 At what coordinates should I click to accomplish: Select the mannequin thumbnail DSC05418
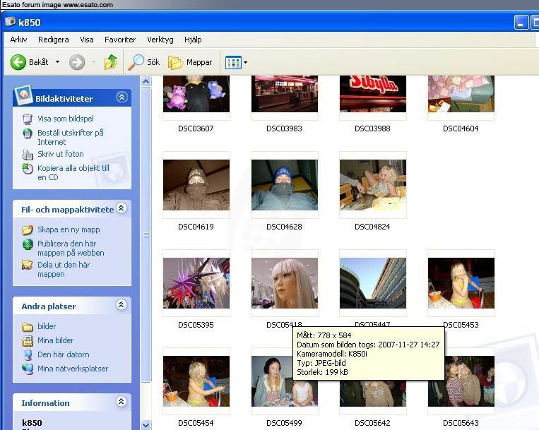(285, 283)
